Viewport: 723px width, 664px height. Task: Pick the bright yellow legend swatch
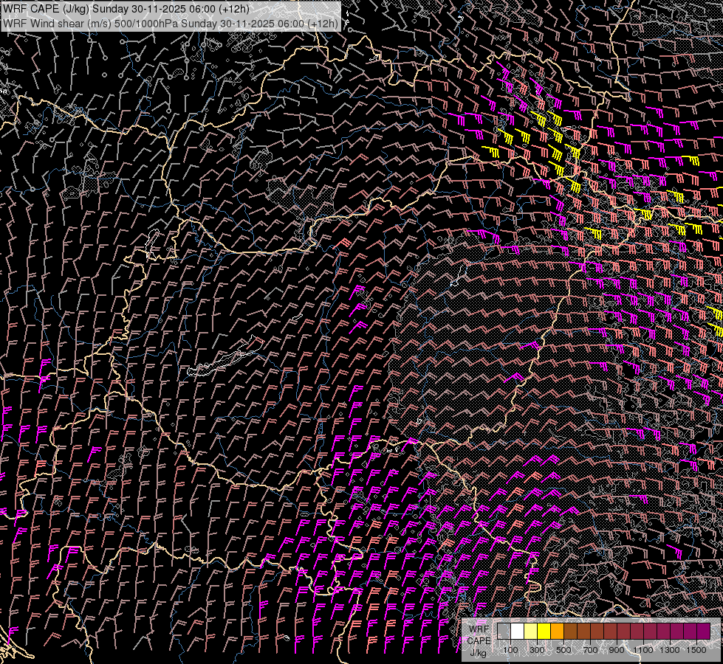click(544, 632)
